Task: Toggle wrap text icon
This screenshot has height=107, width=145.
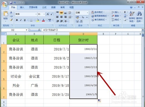Action: click(x=70, y=13)
